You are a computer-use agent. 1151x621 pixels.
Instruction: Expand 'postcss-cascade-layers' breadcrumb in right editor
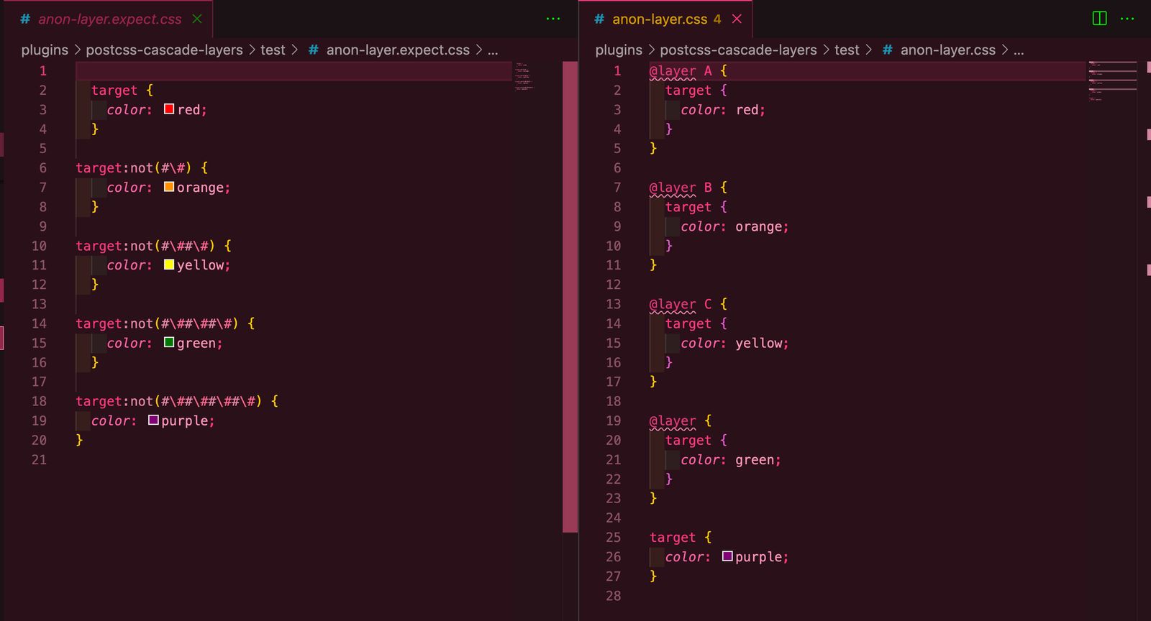click(738, 50)
